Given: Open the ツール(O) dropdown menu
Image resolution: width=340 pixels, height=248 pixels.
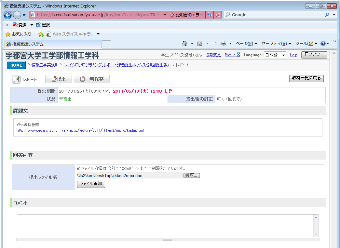Looking at the screenshot, I should click(x=306, y=44).
